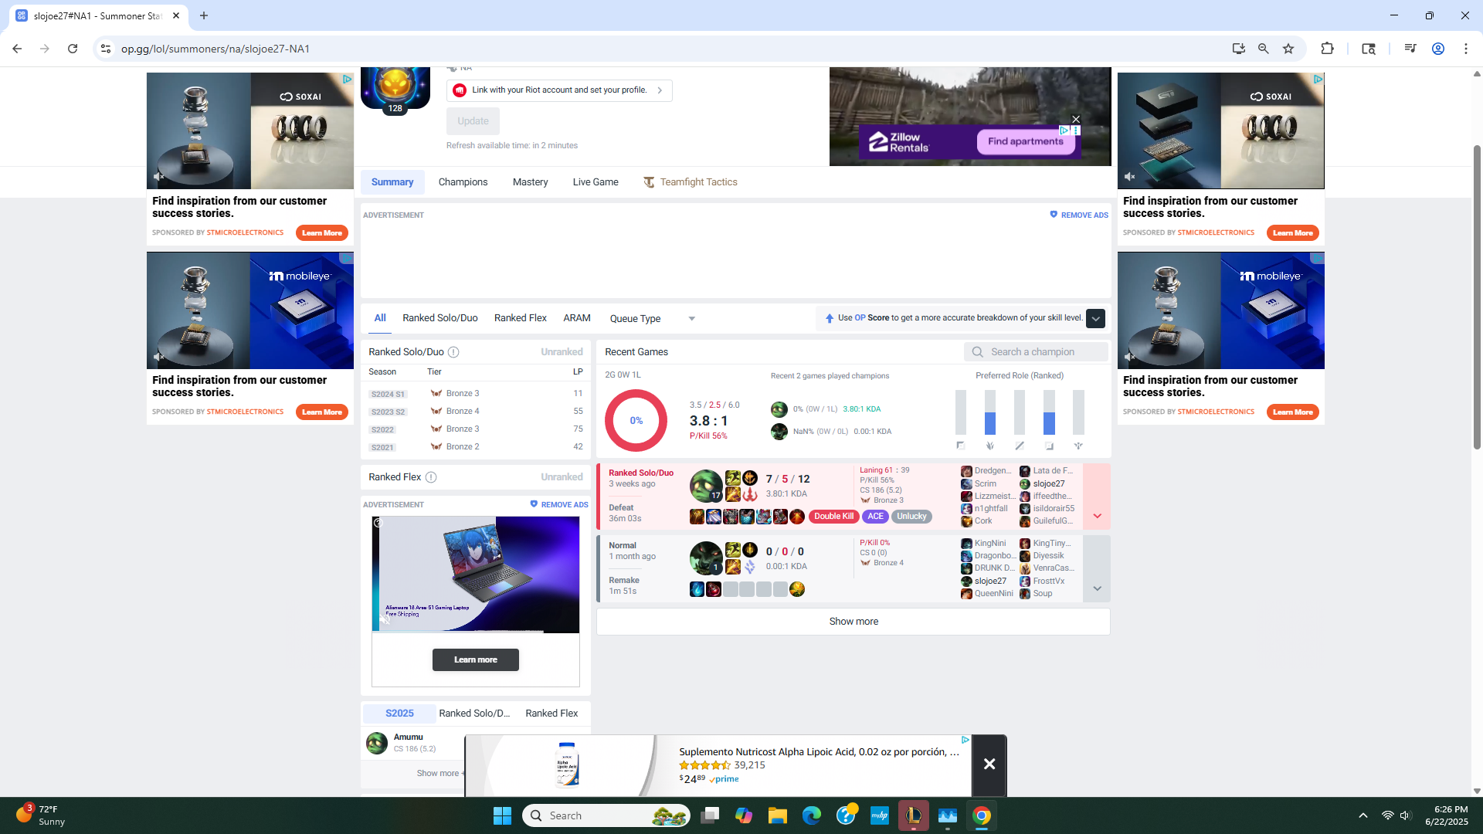This screenshot has height=834, width=1483.
Task: Click the bottom lane role preference bar
Action: (1048, 412)
